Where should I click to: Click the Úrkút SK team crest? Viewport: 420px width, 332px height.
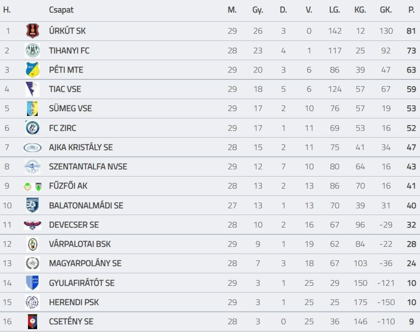tap(32, 31)
